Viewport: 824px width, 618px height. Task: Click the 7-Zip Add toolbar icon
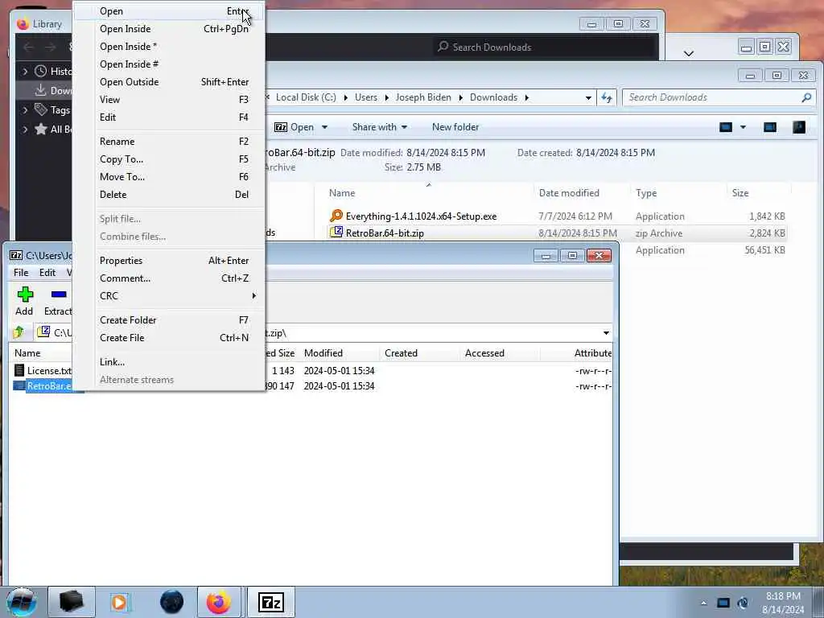[x=25, y=295]
